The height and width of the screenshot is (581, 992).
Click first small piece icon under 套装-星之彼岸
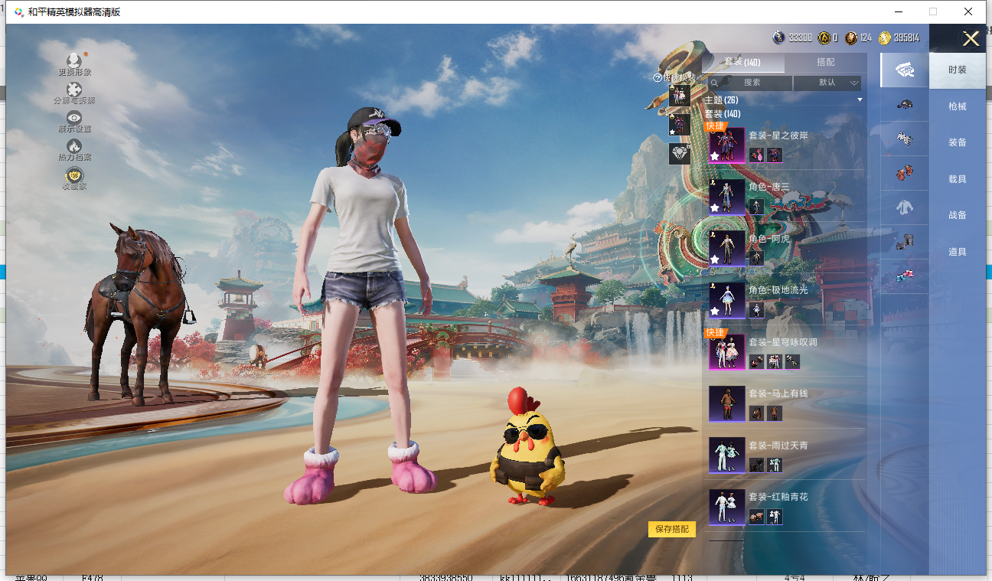(756, 155)
